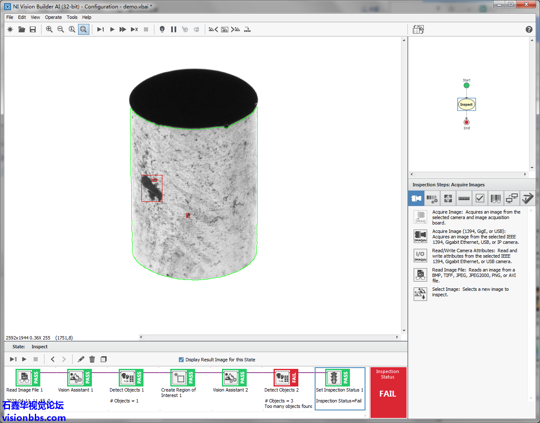Open the Identify Parts barcode tab icon

[496, 198]
